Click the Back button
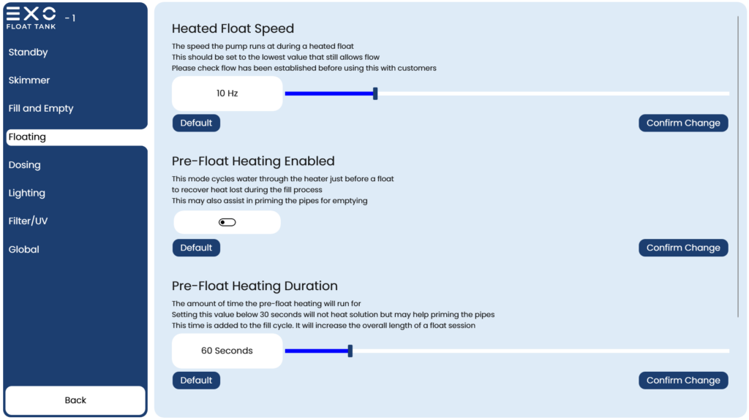The image size is (749, 420). click(x=75, y=400)
